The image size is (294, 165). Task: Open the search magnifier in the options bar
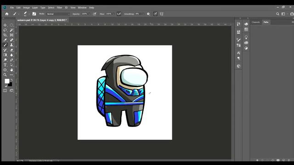277,14
